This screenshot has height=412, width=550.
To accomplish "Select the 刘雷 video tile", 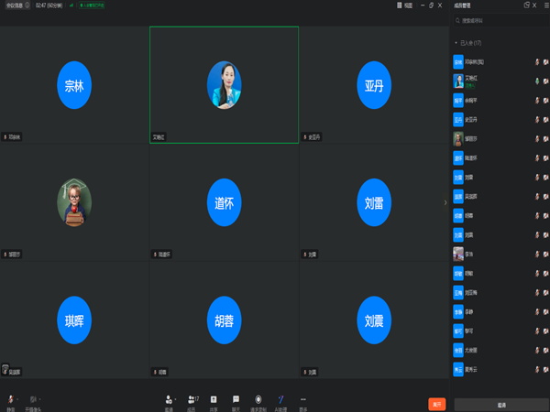I will coord(374,202).
